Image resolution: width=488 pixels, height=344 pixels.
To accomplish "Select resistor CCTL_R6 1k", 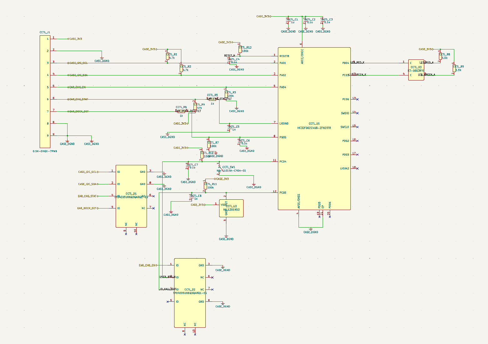I will pyautogui.click(x=181, y=111).
